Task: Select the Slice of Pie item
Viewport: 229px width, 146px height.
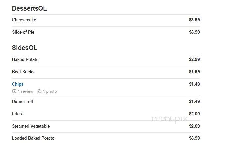Action: (23, 32)
